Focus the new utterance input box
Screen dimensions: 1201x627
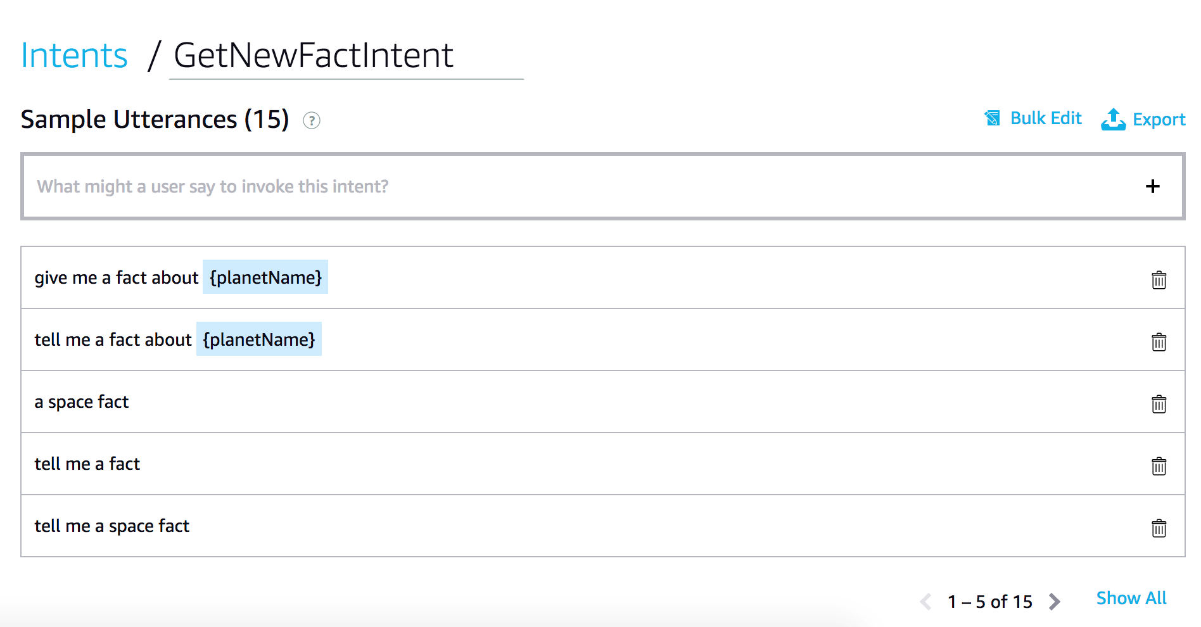click(x=570, y=186)
